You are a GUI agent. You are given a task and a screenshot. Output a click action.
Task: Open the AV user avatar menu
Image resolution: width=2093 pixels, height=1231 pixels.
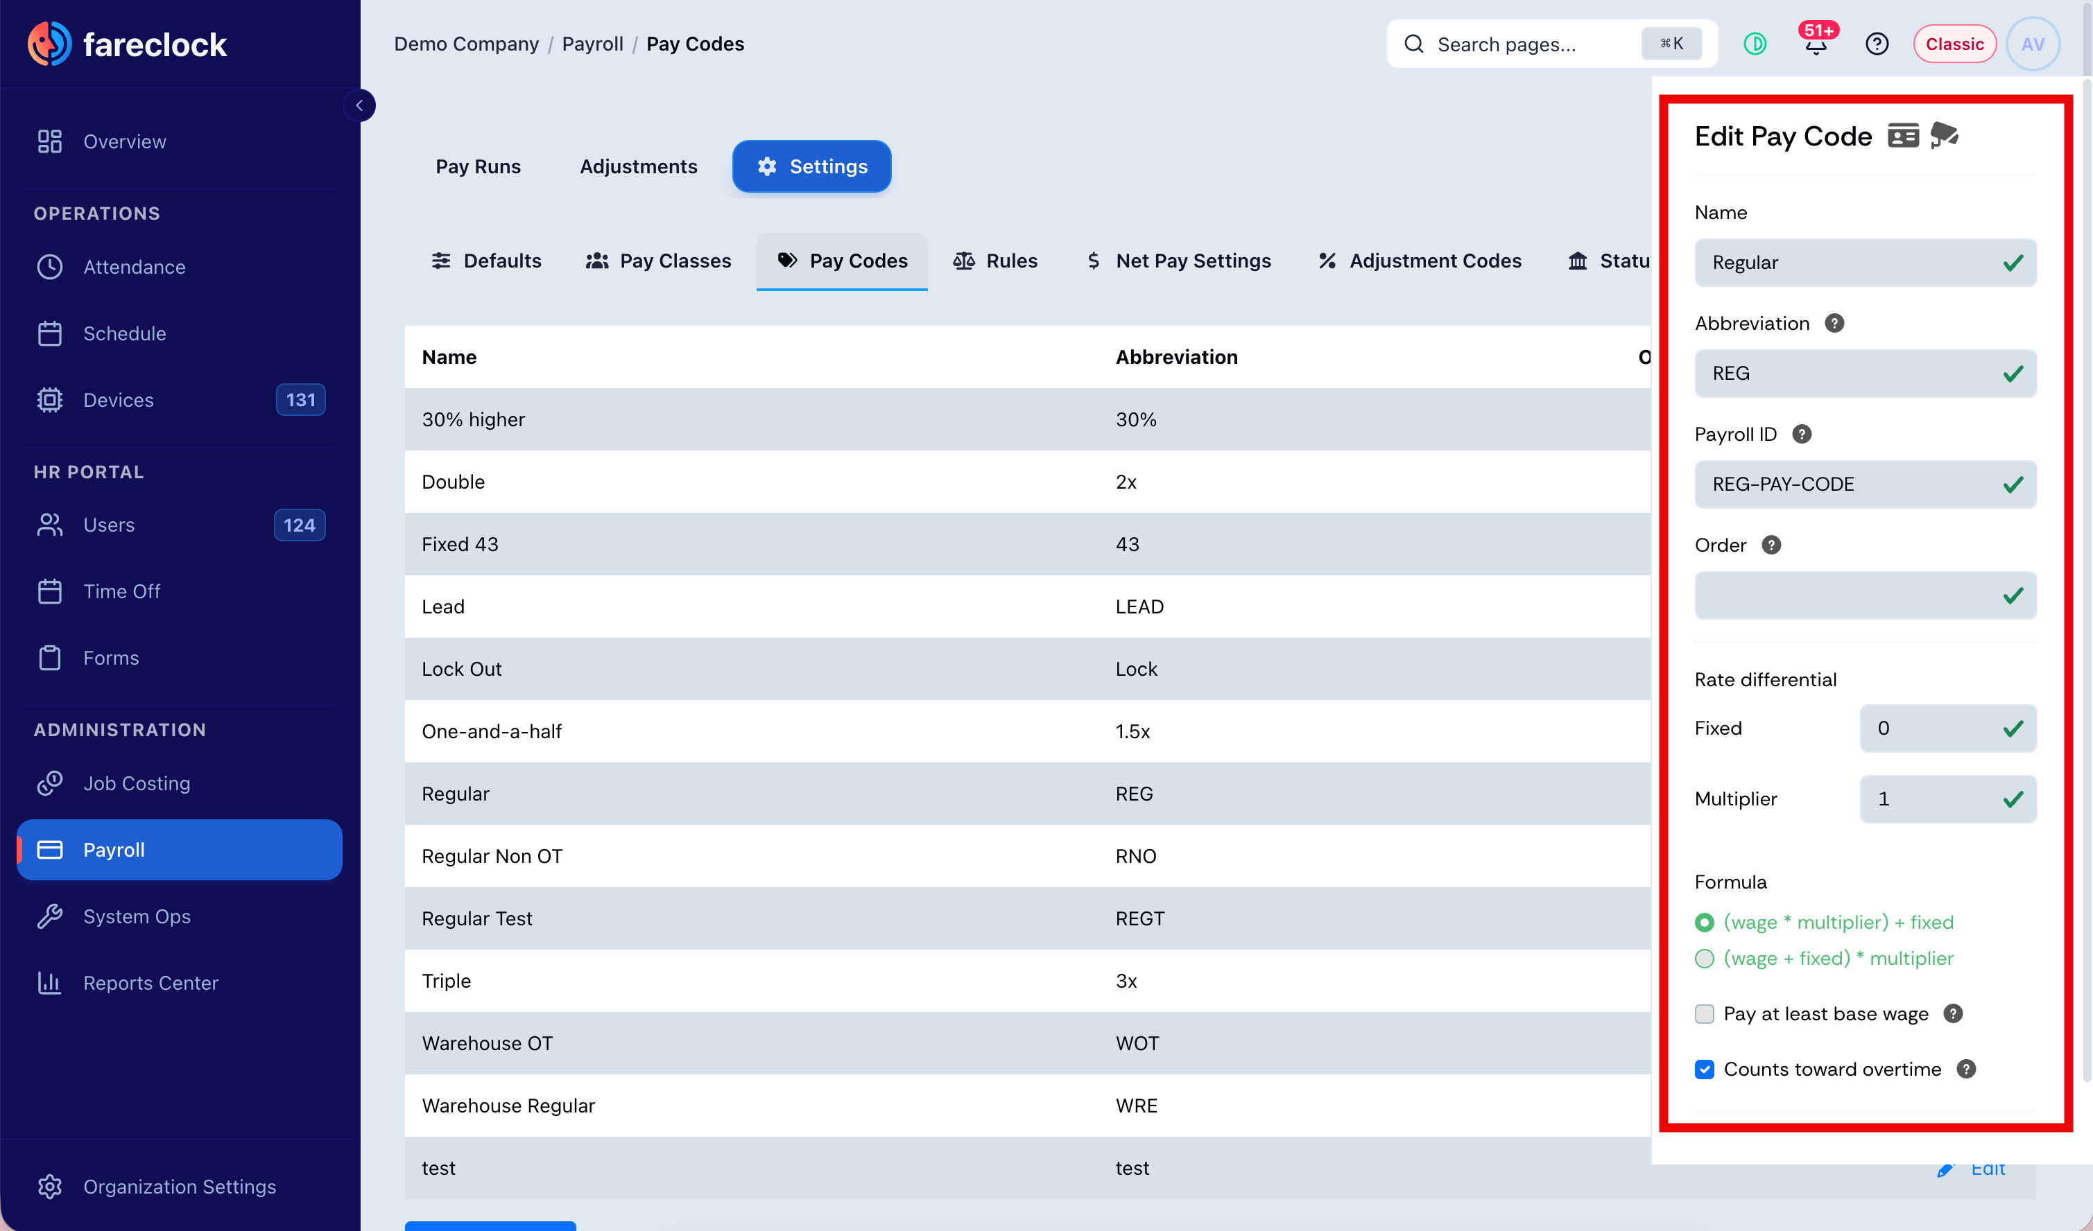coord(2033,44)
